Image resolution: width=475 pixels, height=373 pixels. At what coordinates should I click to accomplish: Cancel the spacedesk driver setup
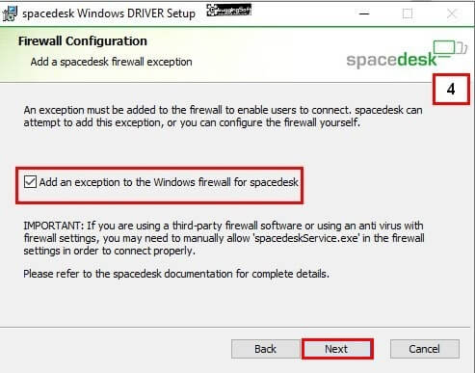(425, 349)
